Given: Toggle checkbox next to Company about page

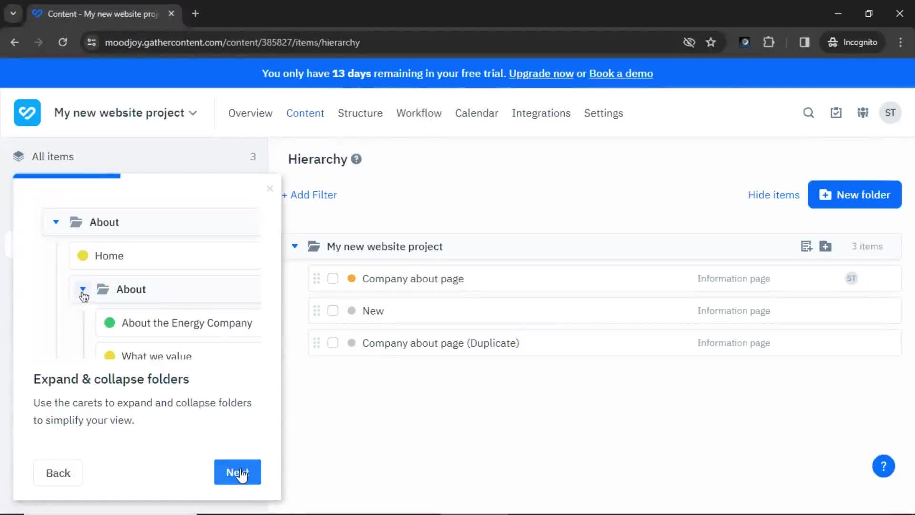Looking at the screenshot, I should click(x=333, y=278).
